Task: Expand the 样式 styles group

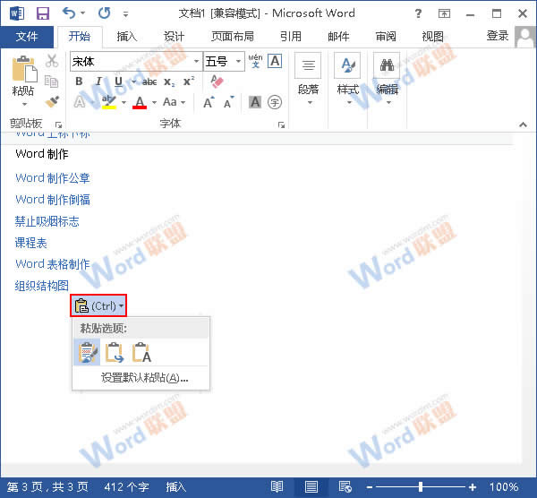Action: 347,79
